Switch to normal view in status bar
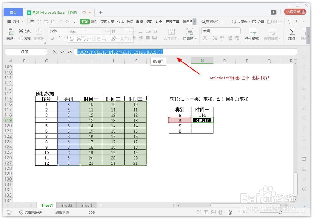This screenshot has height=219, width=313. point(206,212)
